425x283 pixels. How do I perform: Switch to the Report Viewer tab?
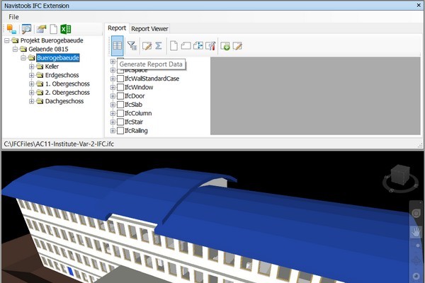point(149,29)
